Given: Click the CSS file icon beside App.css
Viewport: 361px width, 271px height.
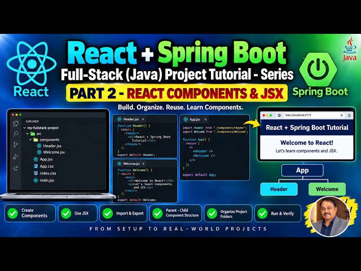Looking at the screenshot, I should (x=36, y=166).
